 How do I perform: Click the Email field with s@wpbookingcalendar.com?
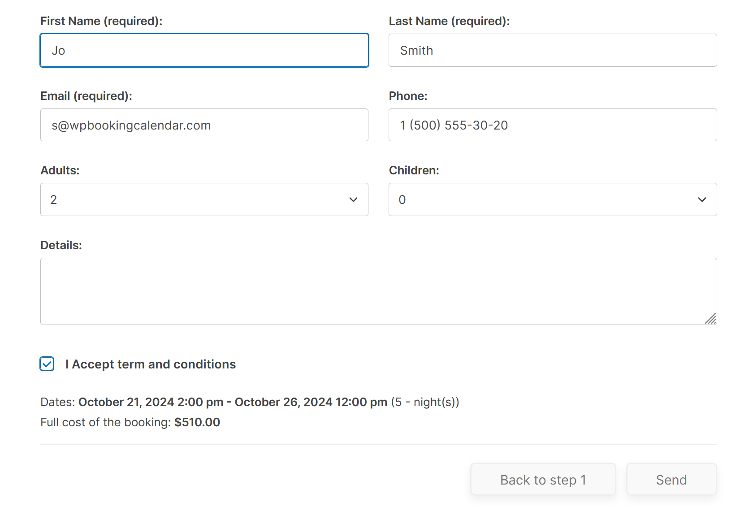204,125
